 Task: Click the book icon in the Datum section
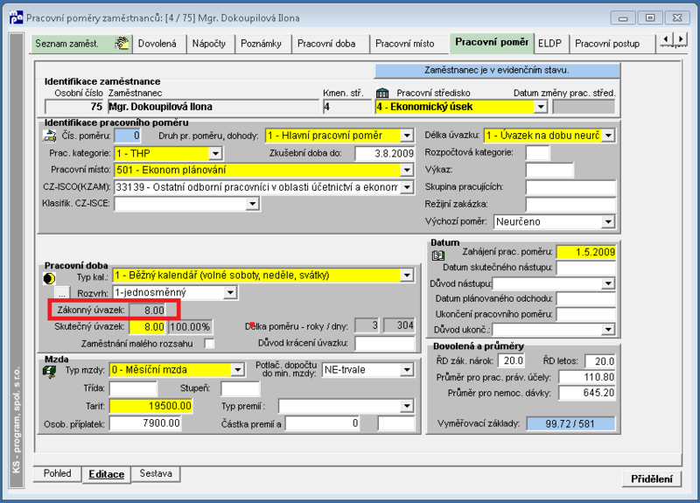[x=438, y=255]
